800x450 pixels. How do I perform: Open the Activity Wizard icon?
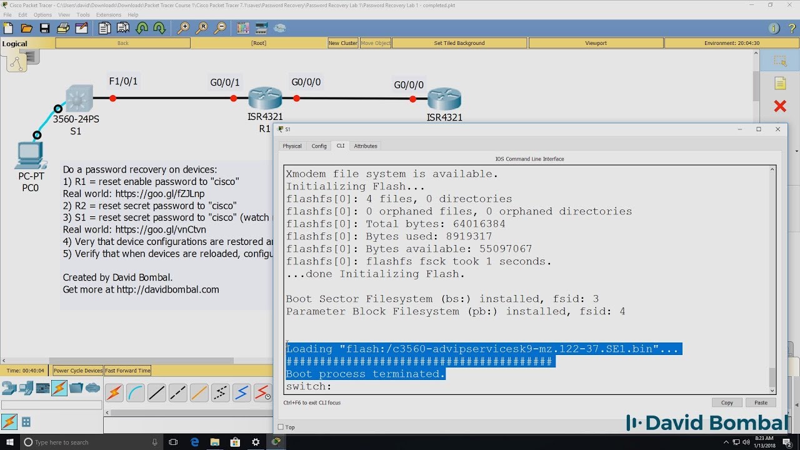[81, 28]
